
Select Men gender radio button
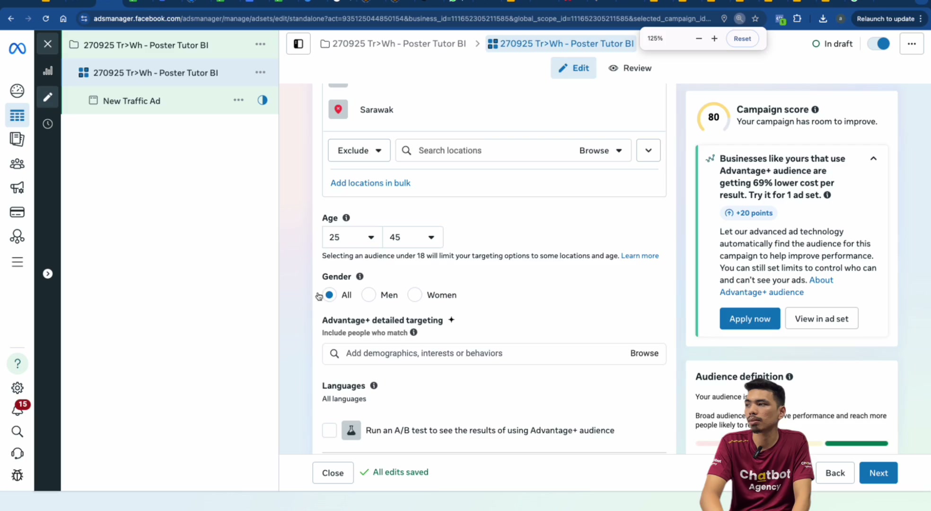click(369, 295)
